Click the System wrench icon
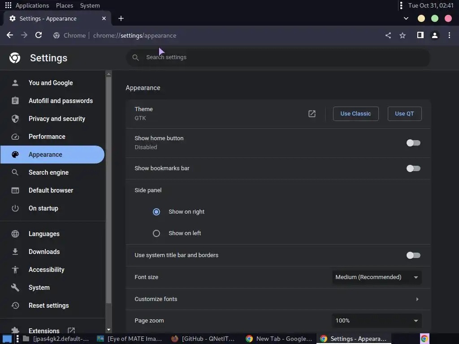Viewport: 459px width, 344px height. click(x=15, y=288)
